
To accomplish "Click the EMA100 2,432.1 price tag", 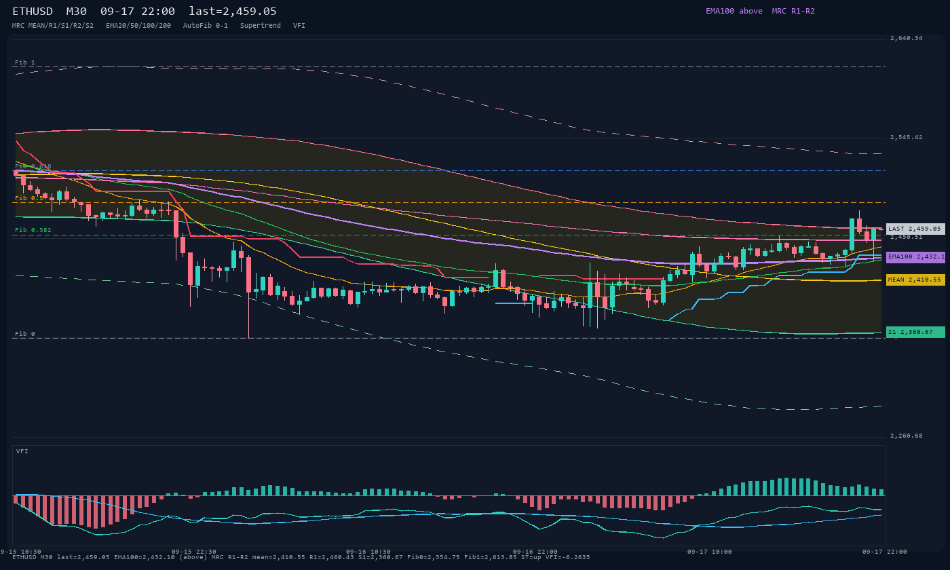I will click(x=915, y=257).
